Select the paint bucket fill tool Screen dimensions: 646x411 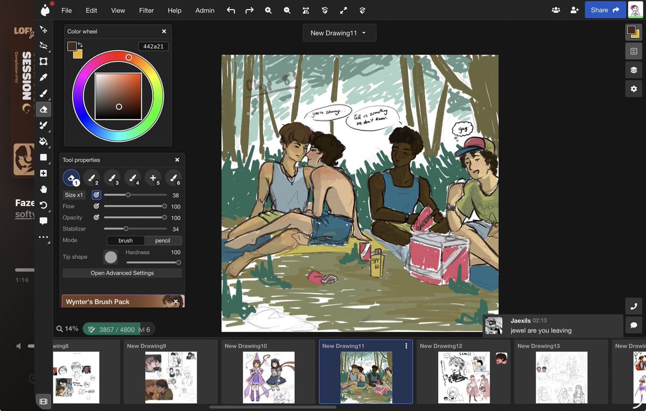(44, 141)
